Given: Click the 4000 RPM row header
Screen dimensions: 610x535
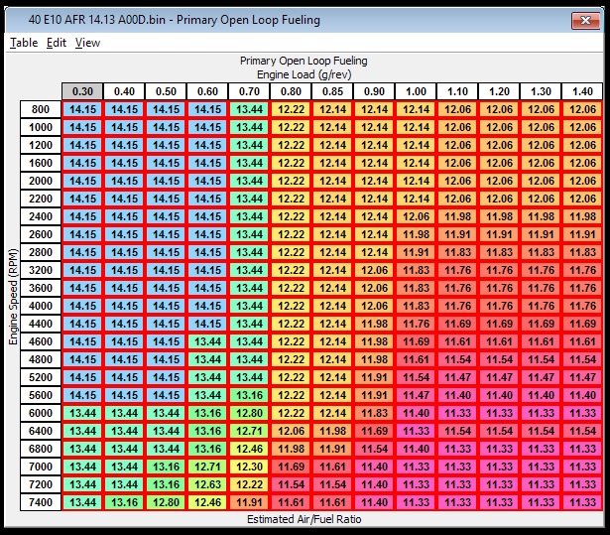Looking at the screenshot, I should [41, 306].
